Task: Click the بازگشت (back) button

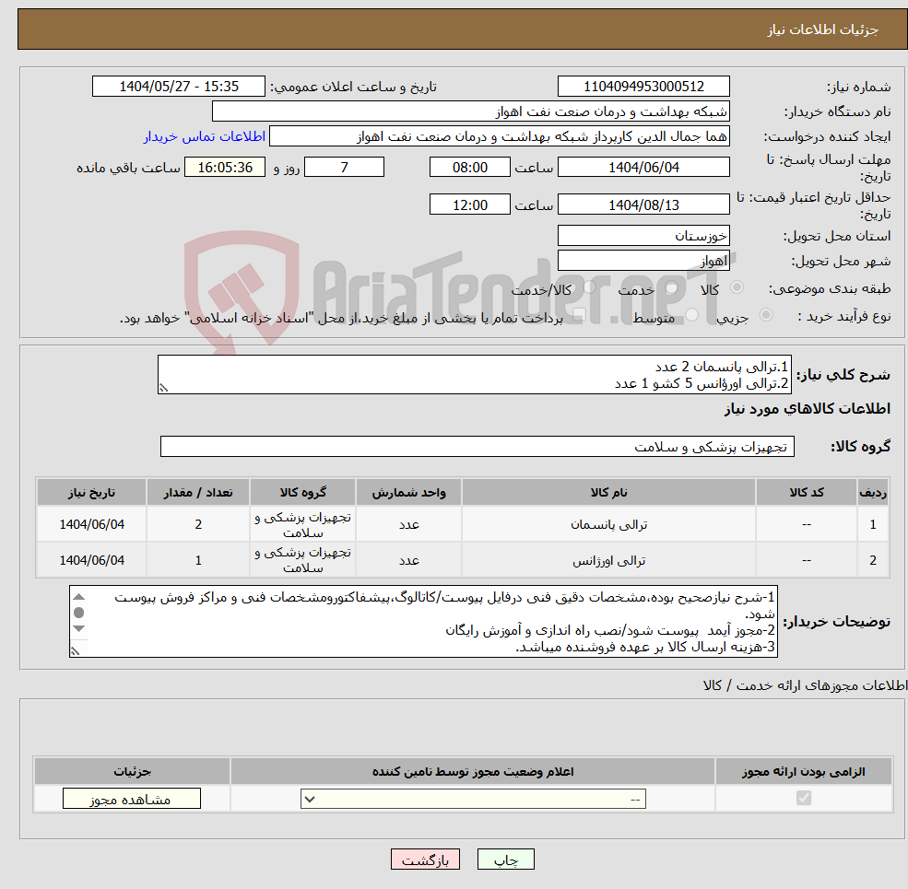Action: click(x=425, y=860)
